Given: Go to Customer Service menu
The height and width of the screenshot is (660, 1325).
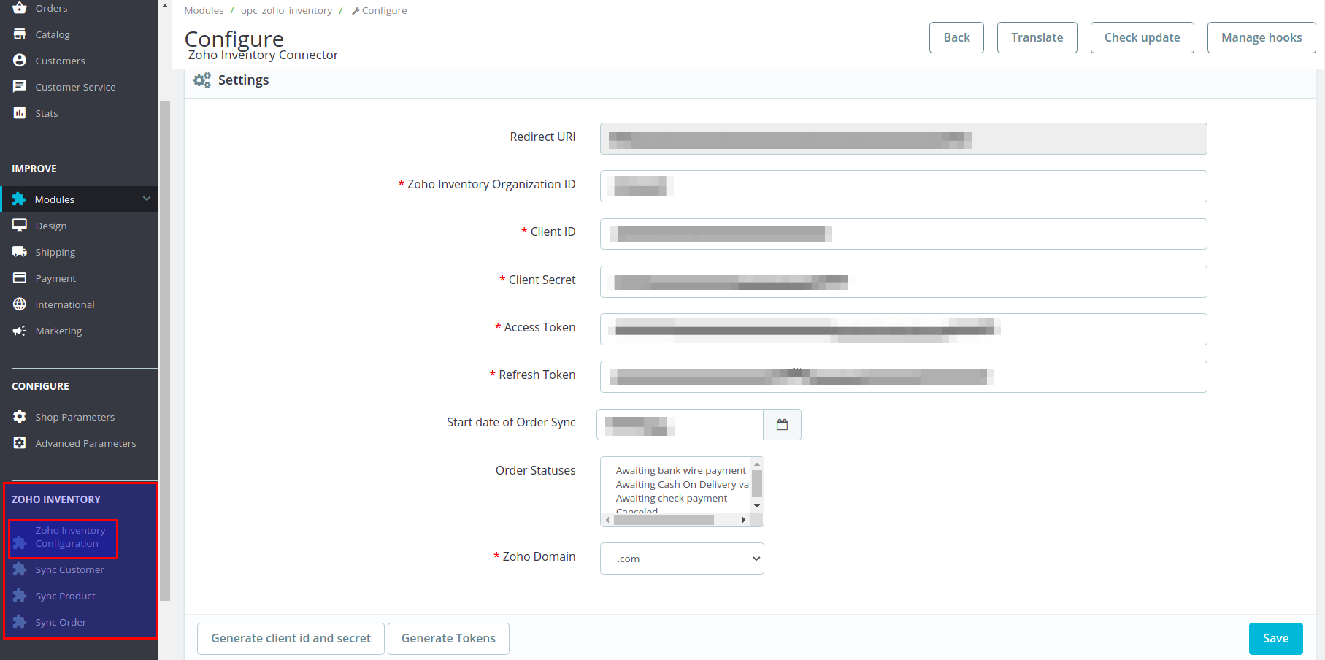Looking at the screenshot, I should (x=75, y=87).
